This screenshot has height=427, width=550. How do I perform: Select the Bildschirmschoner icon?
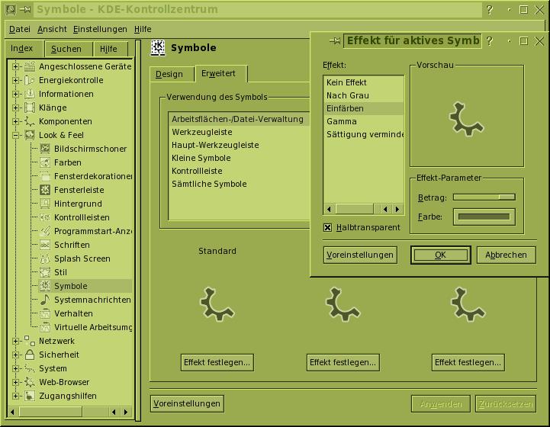(x=45, y=149)
